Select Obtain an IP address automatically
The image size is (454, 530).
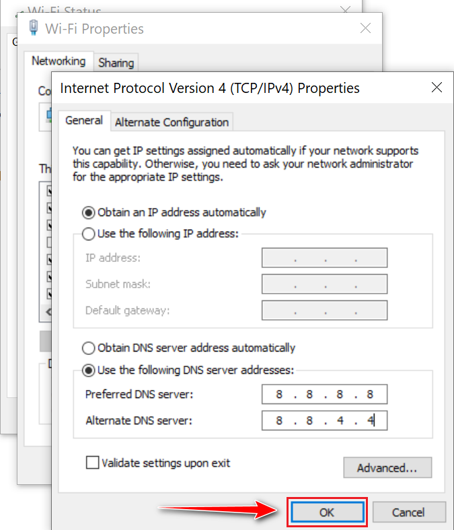[88, 213]
